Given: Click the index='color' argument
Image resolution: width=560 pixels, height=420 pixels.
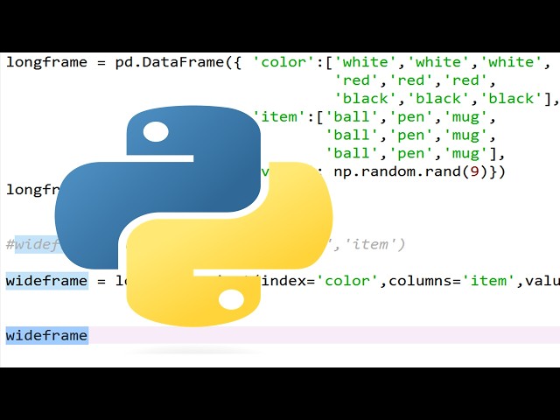Looking at the screenshot, I should [x=319, y=281].
